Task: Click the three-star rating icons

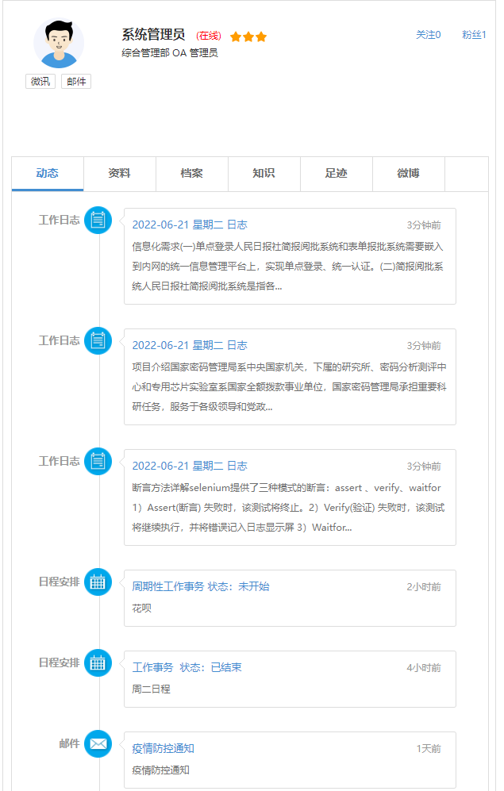Action: click(x=248, y=36)
